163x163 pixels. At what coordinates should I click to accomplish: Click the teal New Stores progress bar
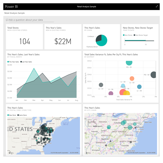[135, 40]
